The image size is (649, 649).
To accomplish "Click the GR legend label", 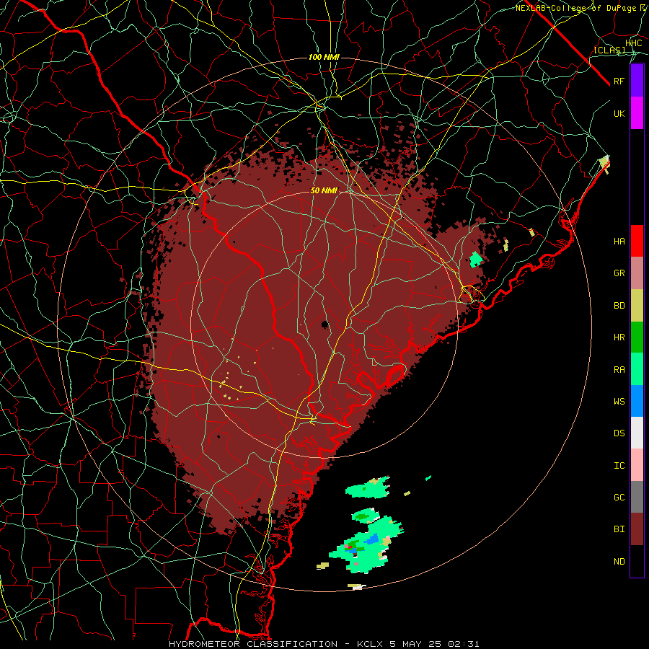I will click(x=619, y=273).
